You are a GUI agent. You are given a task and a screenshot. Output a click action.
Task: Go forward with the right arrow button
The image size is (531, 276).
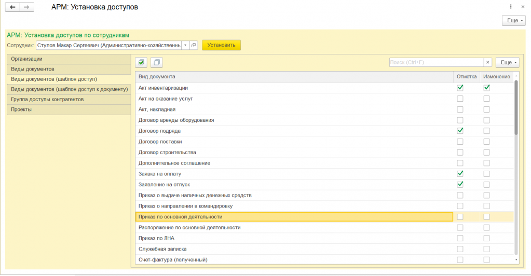[x=27, y=7]
